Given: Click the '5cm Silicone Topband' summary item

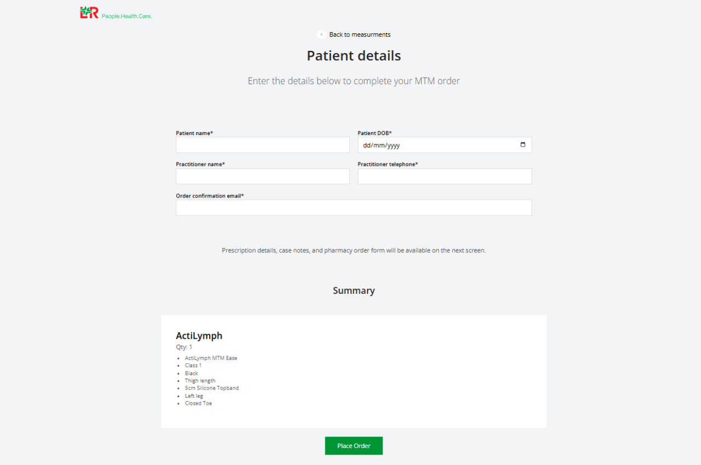Looking at the screenshot, I should click(212, 388).
